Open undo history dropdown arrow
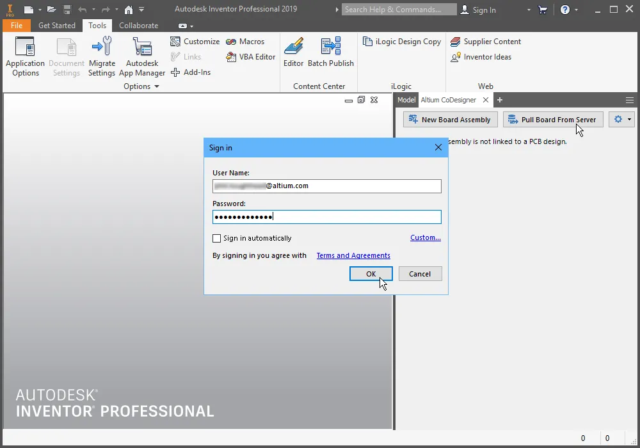This screenshot has height=448, width=640. [x=93, y=10]
